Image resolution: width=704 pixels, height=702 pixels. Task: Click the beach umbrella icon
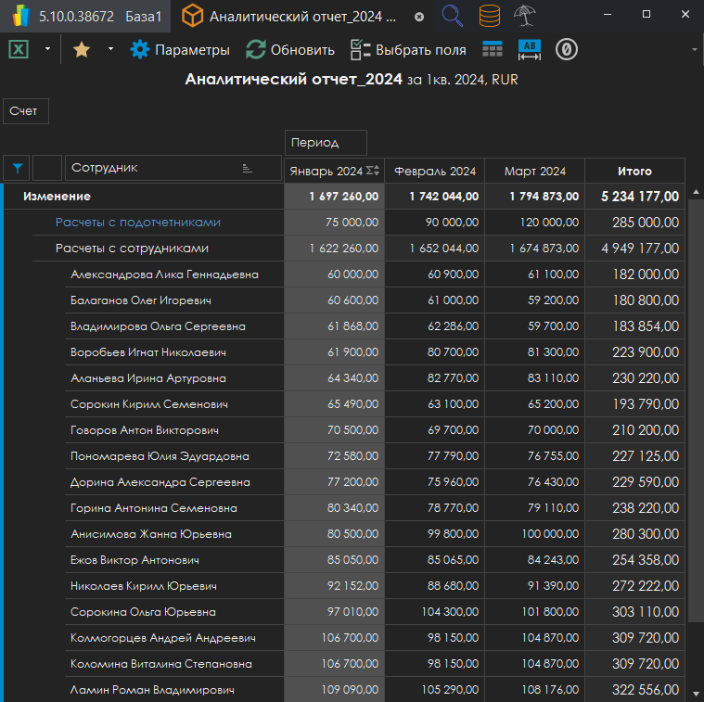[527, 16]
